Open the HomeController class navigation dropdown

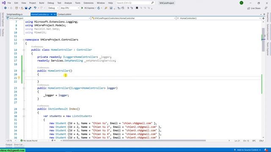point(133,18)
